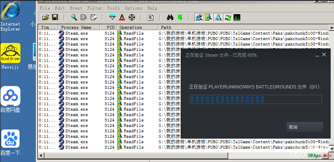
Task: Click the Autoscroll toolbar icon
Action: (84, 18)
